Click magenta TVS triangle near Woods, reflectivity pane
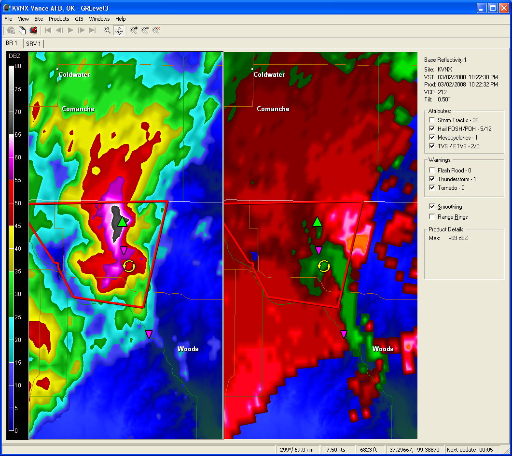The image size is (512, 456). click(x=149, y=334)
